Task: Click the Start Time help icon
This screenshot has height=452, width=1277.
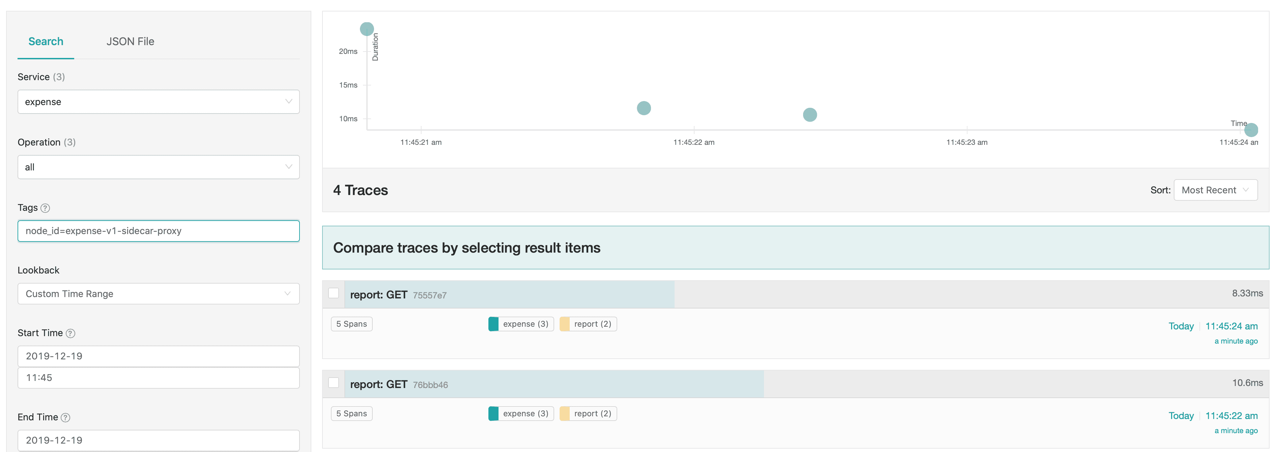Action: click(x=70, y=333)
